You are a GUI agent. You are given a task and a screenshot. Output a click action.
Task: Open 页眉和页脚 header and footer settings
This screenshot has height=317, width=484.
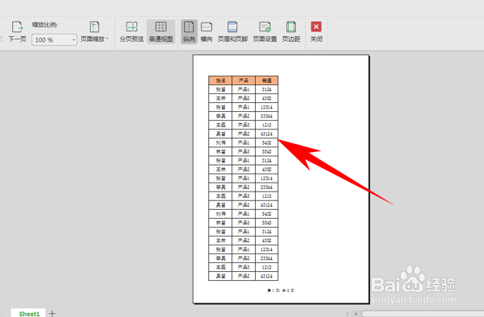click(232, 31)
